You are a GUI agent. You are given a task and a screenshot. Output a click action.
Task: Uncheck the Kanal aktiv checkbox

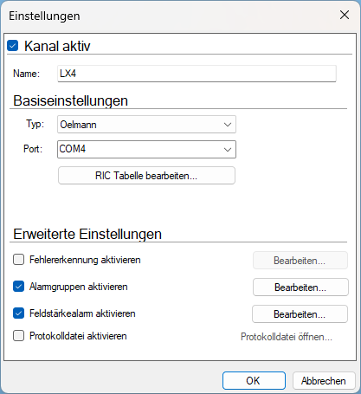(x=13, y=46)
